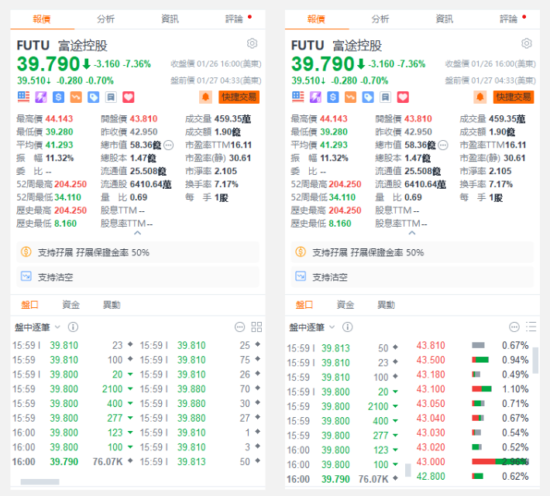Switch to 分析 tab in right panel

click(380, 19)
